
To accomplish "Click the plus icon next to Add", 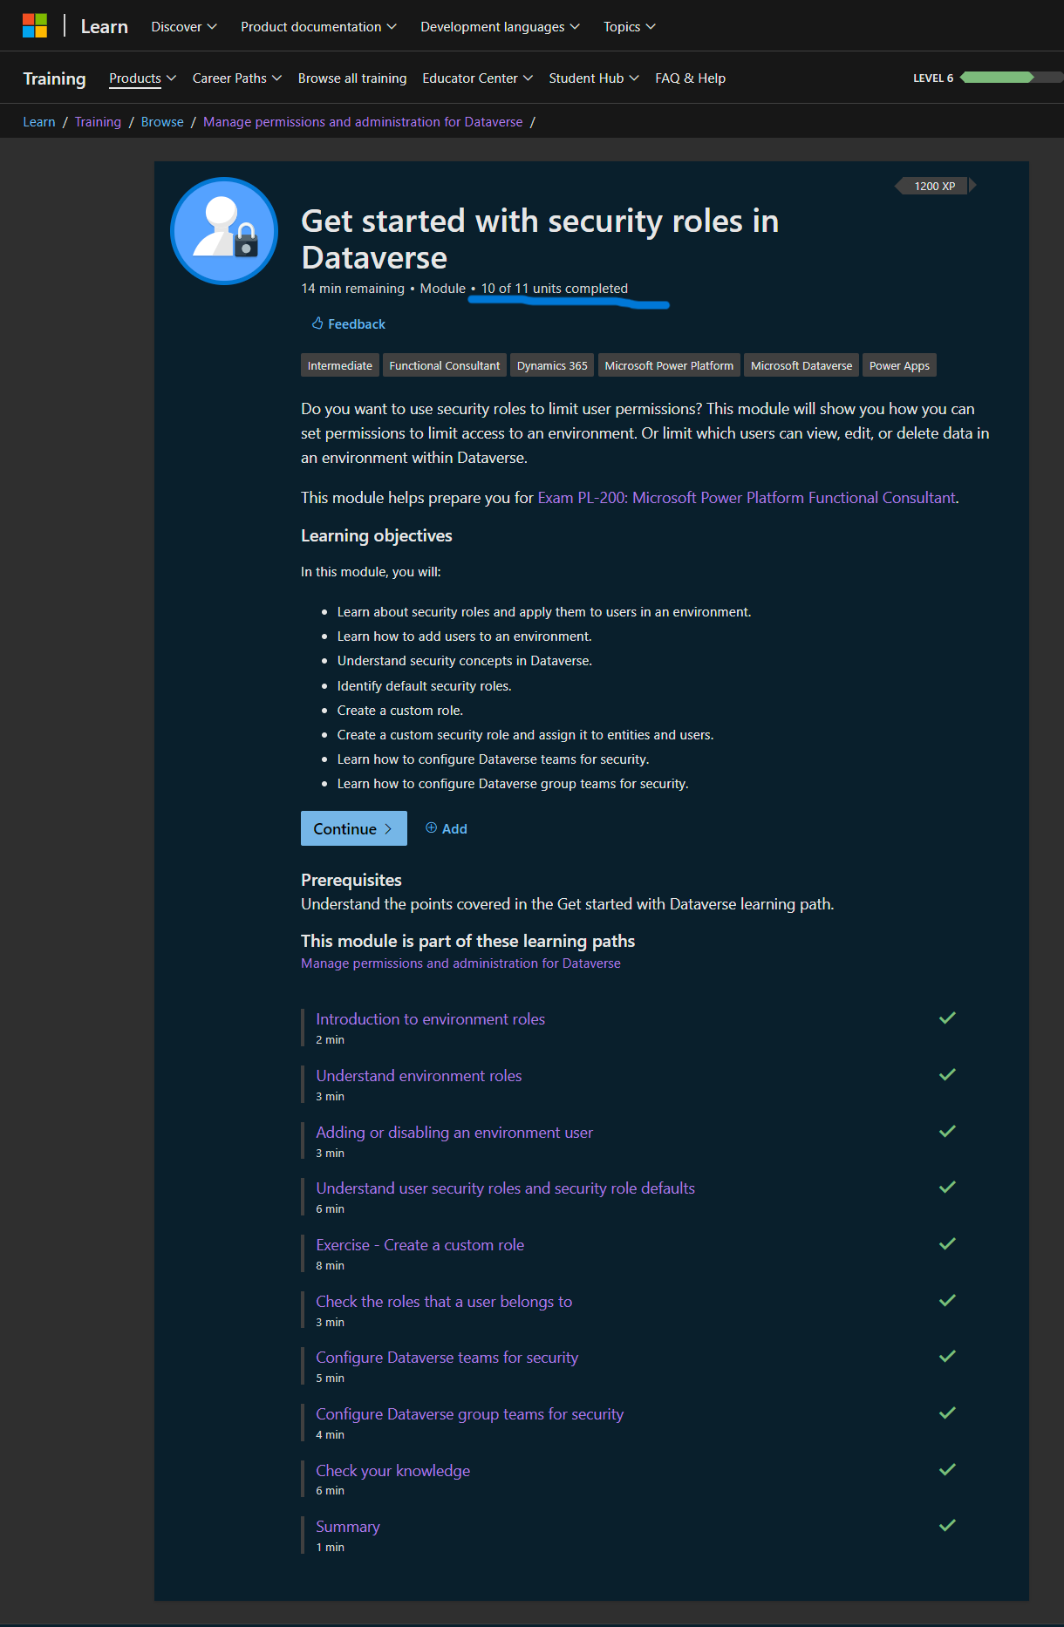I will pyautogui.click(x=431, y=828).
